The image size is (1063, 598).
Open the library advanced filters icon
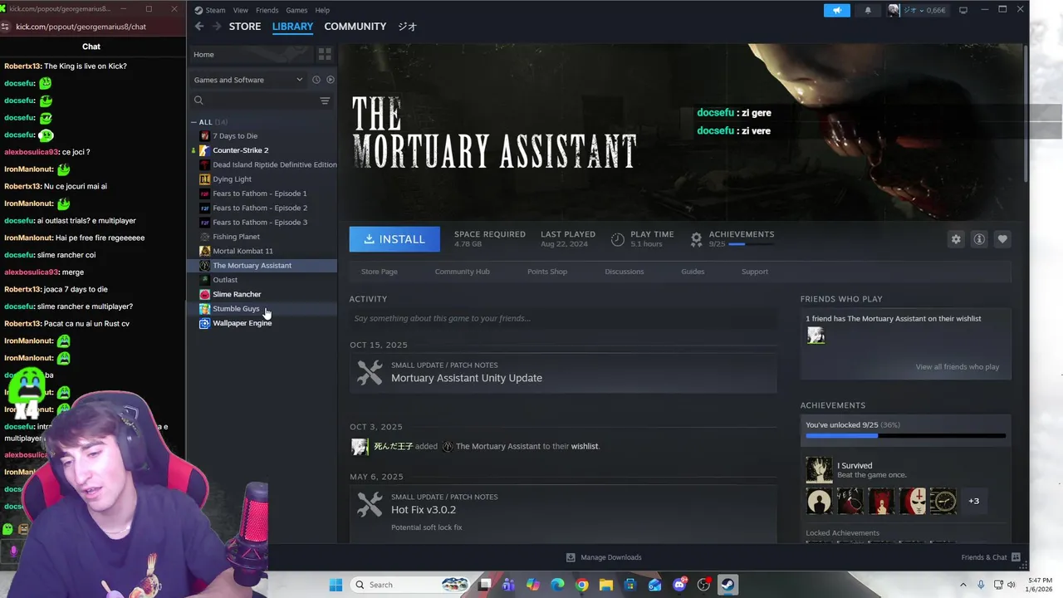[x=325, y=100]
